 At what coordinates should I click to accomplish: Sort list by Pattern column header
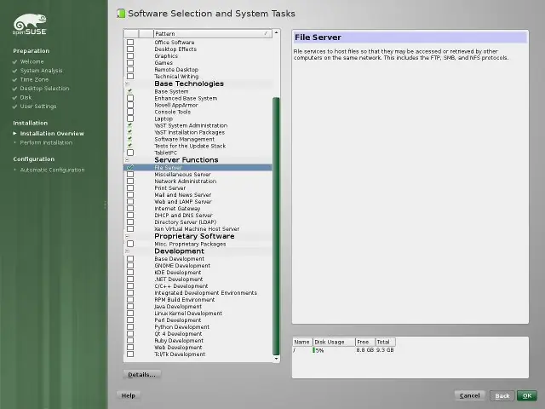click(x=212, y=34)
